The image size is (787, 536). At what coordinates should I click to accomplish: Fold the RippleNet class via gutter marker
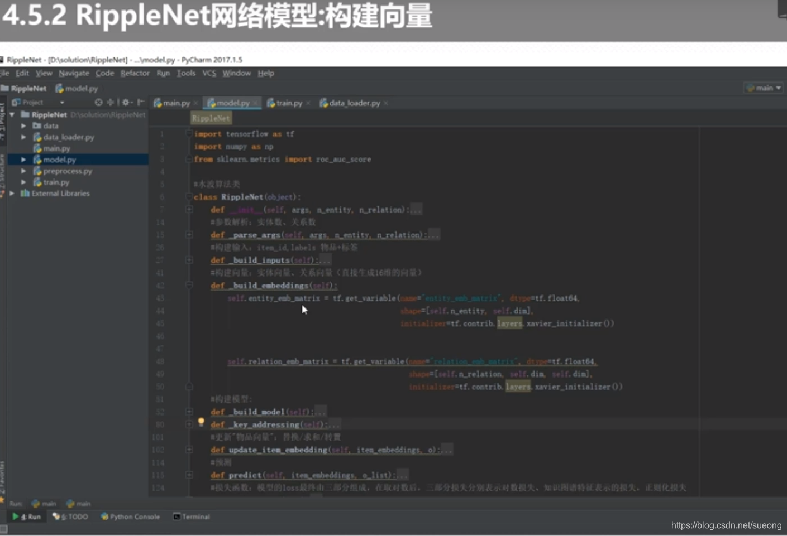[189, 197]
